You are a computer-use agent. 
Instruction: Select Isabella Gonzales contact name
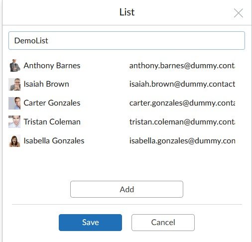coord(54,141)
